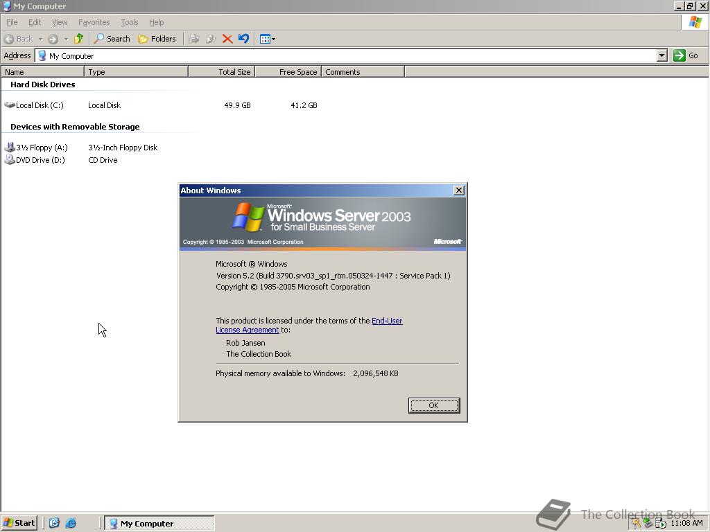
Task: Click the Back navigation button
Action: tap(19, 39)
